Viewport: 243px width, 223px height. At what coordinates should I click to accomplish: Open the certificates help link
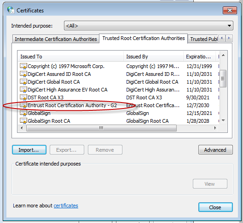[x=66, y=206]
